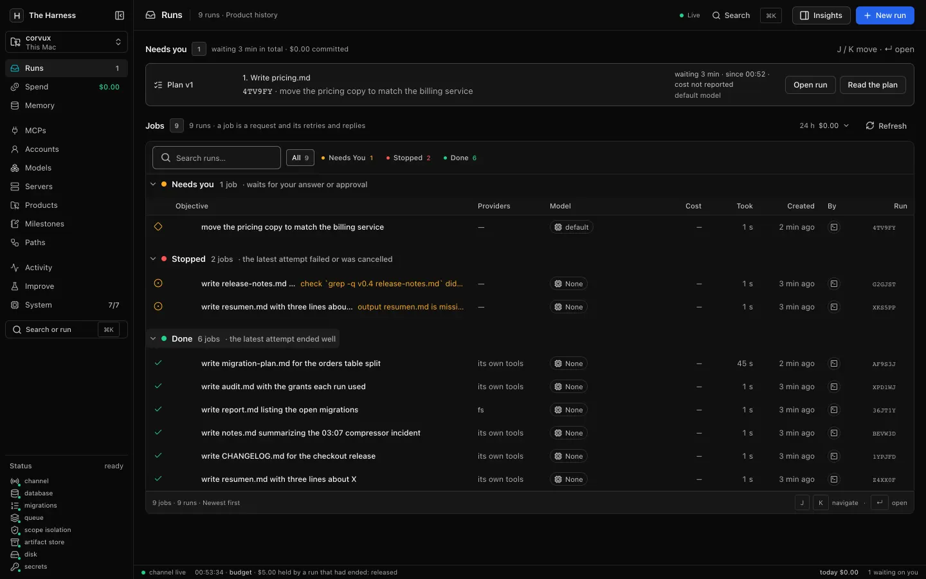Open the Insights panel
The image size is (926, 579).
click(821, 15)
